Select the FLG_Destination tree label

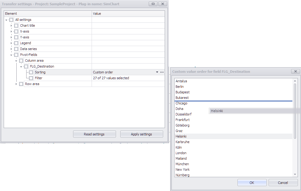42,66
